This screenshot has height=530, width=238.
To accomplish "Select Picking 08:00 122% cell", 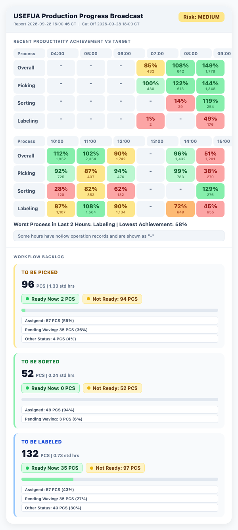I will click(180, 86).
